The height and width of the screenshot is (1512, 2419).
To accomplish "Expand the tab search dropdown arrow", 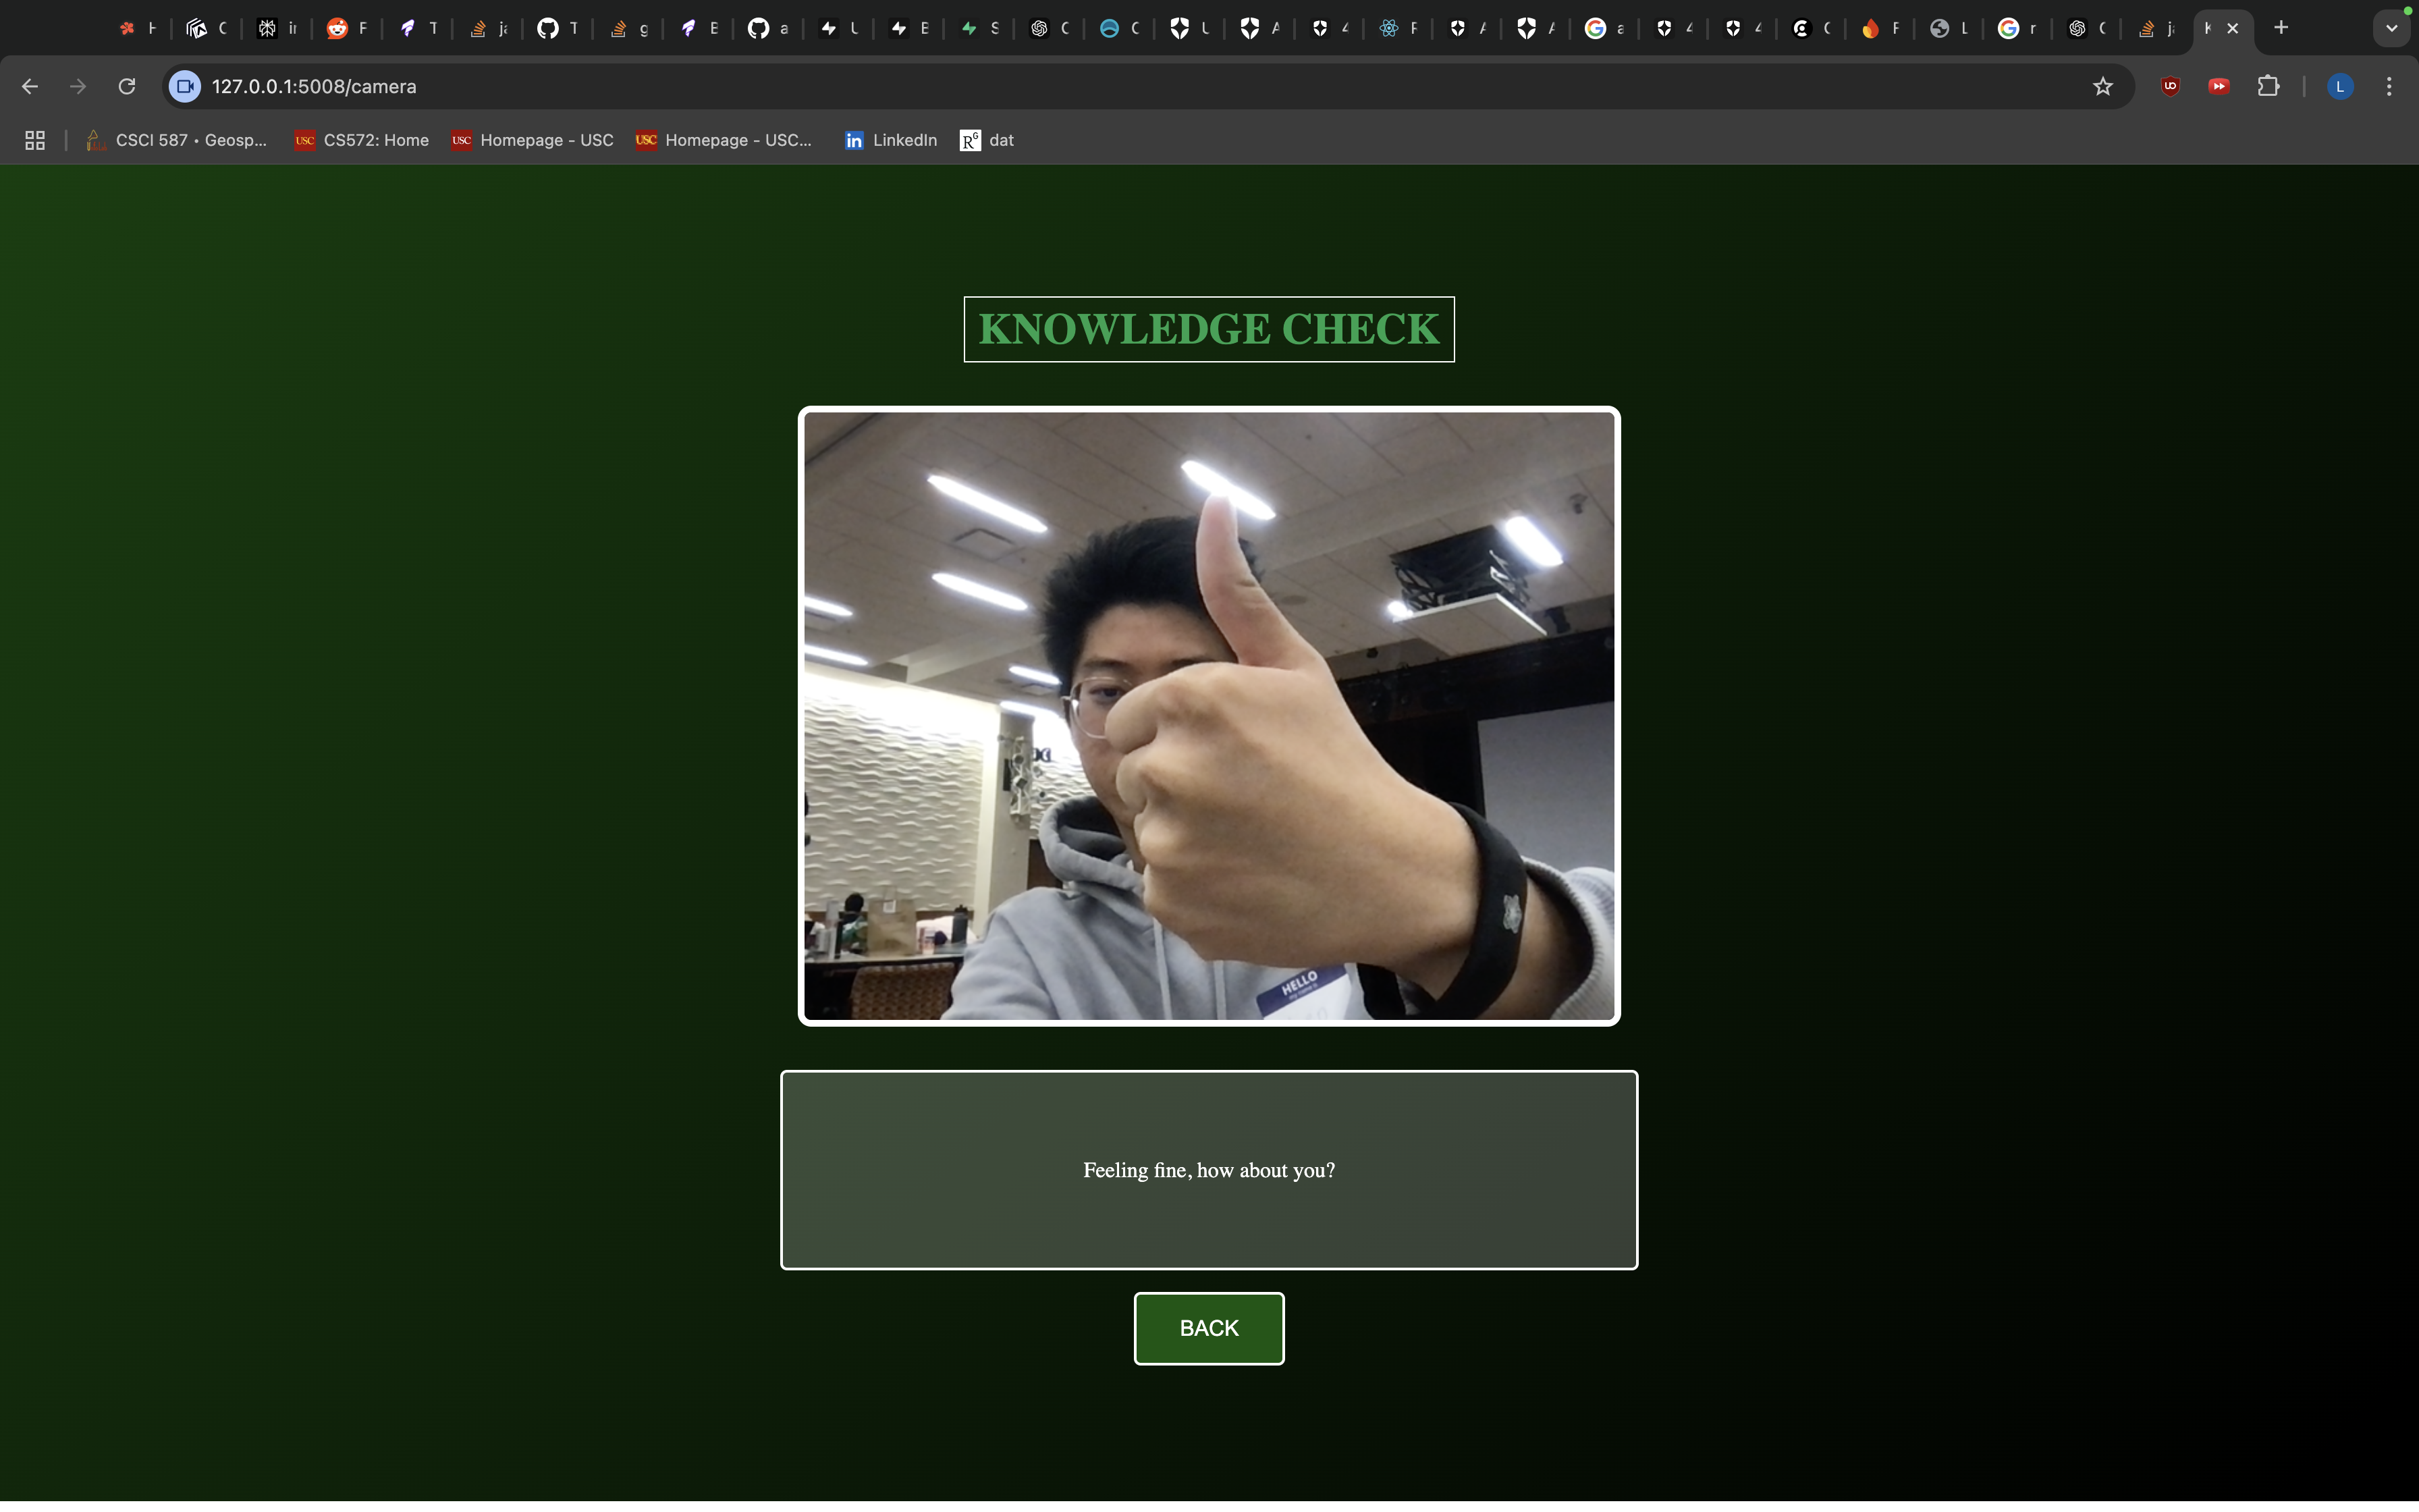I will (2391, 29).
